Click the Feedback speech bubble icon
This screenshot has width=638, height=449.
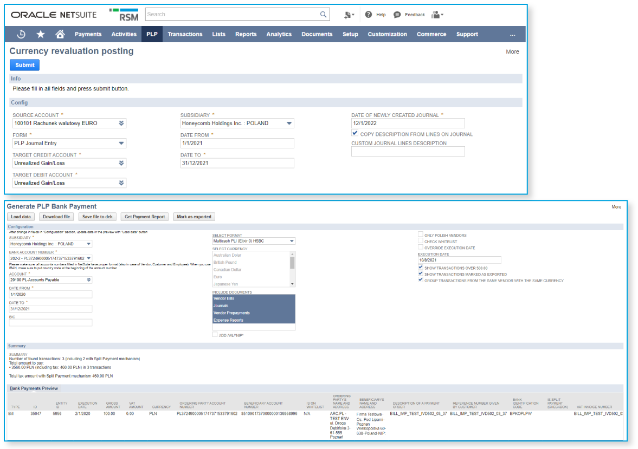397,15
